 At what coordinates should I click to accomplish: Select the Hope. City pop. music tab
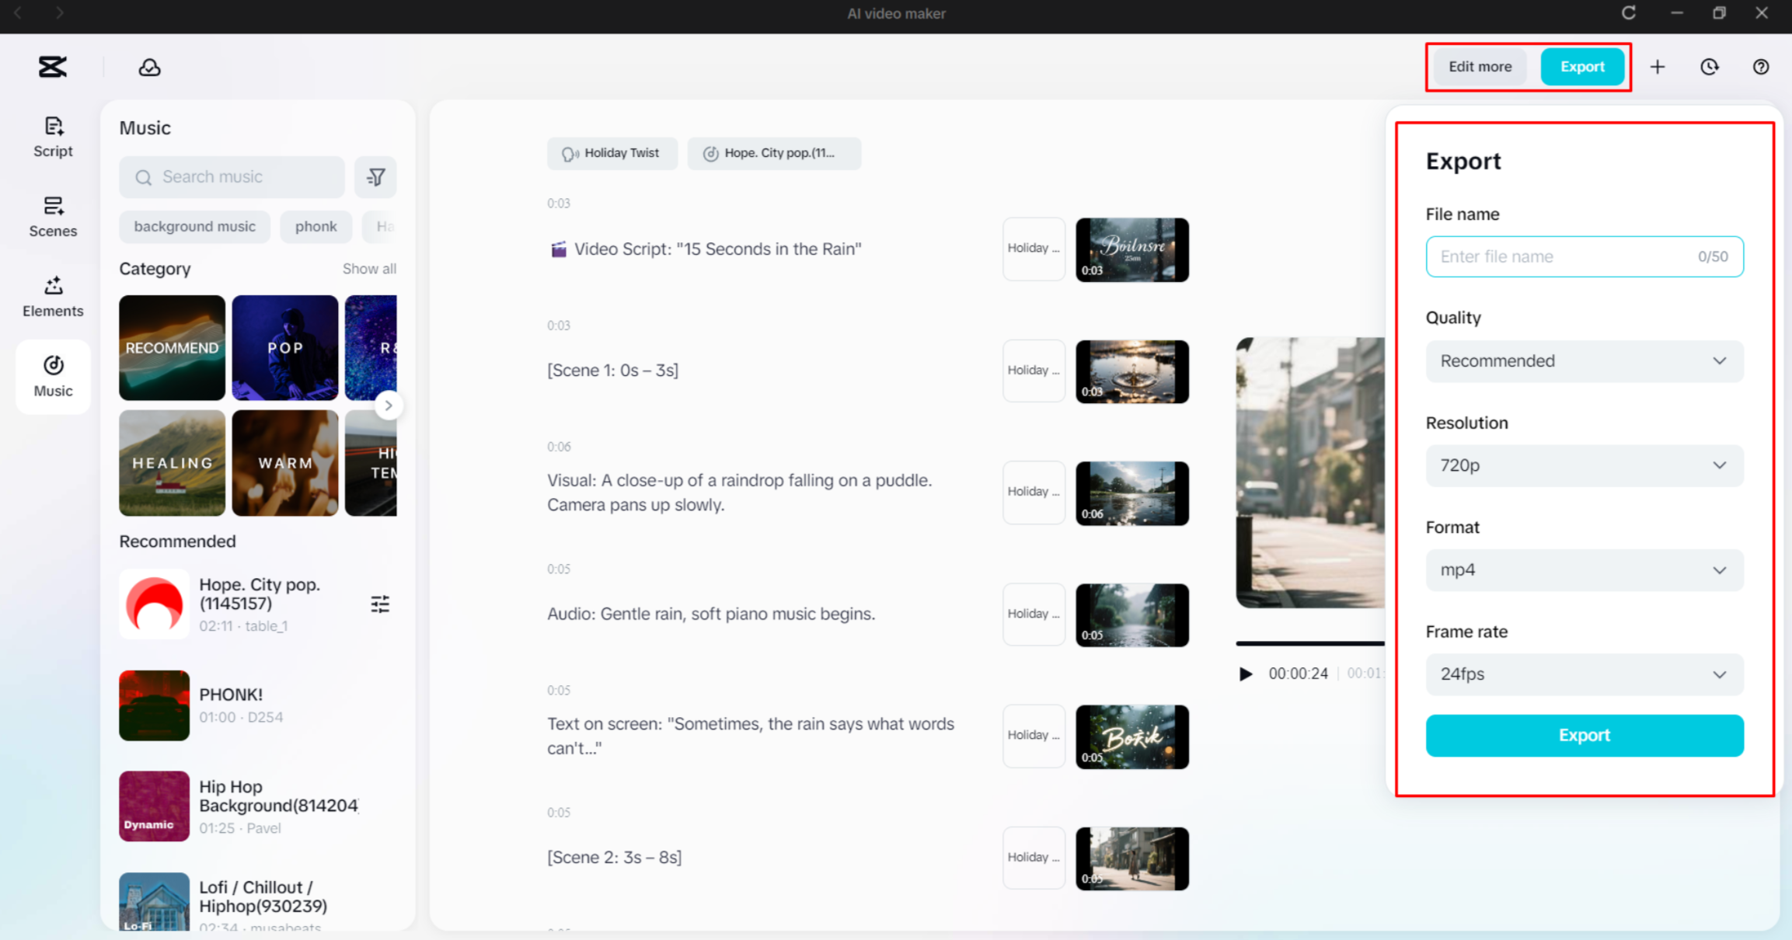774,153
